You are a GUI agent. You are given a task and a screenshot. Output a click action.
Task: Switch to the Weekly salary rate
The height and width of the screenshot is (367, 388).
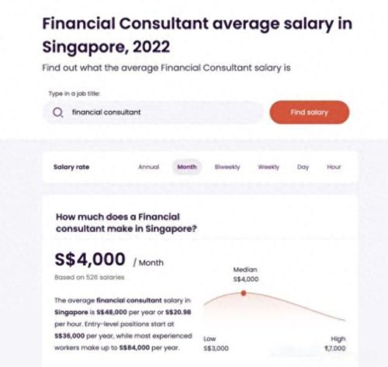268,167
